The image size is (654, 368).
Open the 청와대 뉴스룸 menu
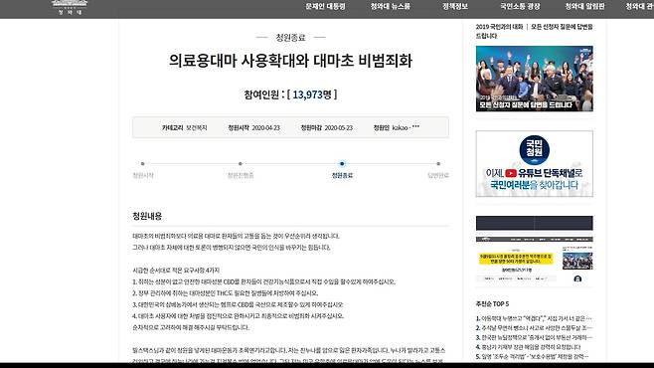coord(391,6)
